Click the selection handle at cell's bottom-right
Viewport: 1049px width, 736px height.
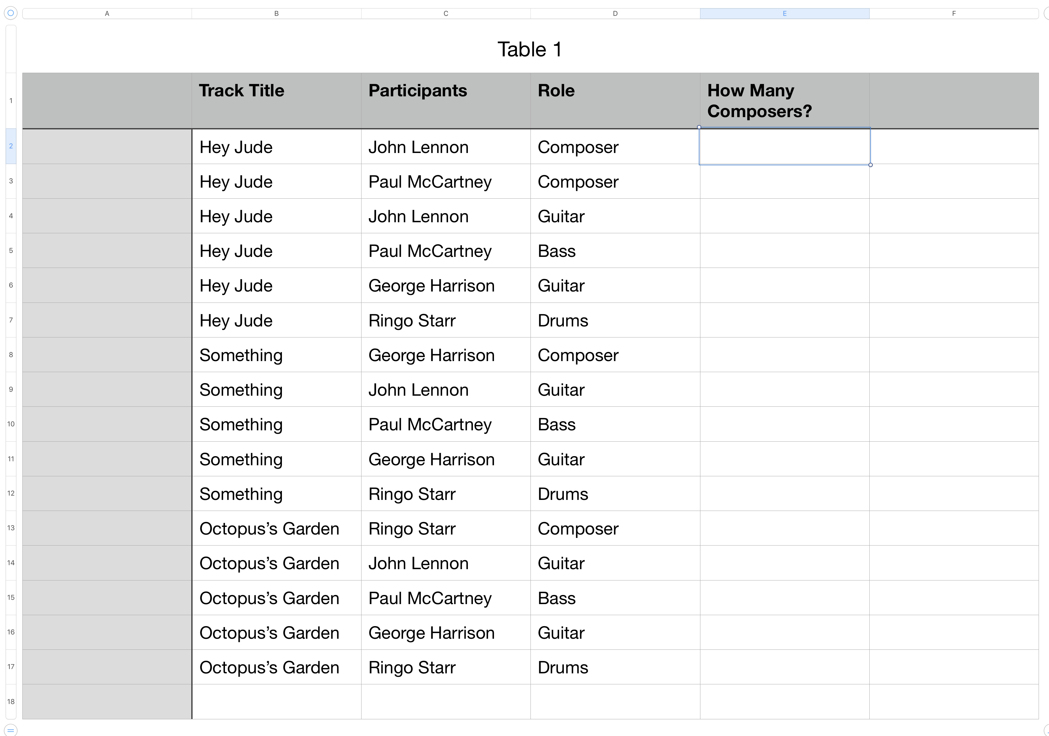pyautogui.click(x=870, y=165)
